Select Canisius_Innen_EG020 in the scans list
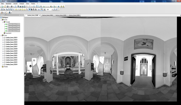This screenshot has height=105, width=181. [x=11, y=53]
